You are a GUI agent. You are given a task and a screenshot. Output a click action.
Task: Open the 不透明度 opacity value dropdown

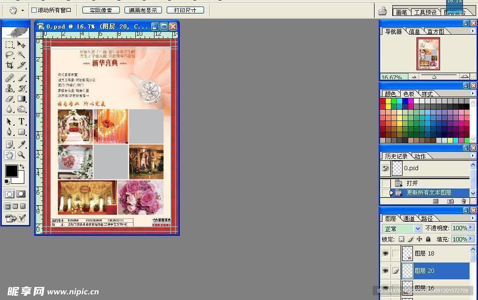(x=471, y=228)
